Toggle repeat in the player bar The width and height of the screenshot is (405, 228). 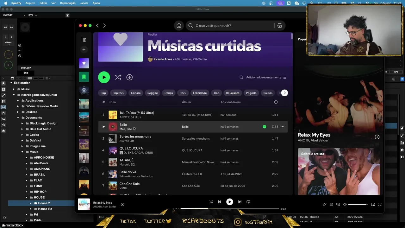[x=248, y=202]
